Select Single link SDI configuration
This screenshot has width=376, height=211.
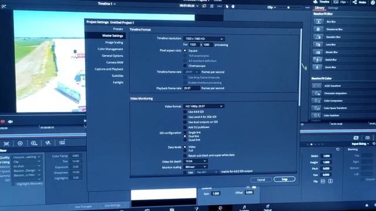click(185, 132)
